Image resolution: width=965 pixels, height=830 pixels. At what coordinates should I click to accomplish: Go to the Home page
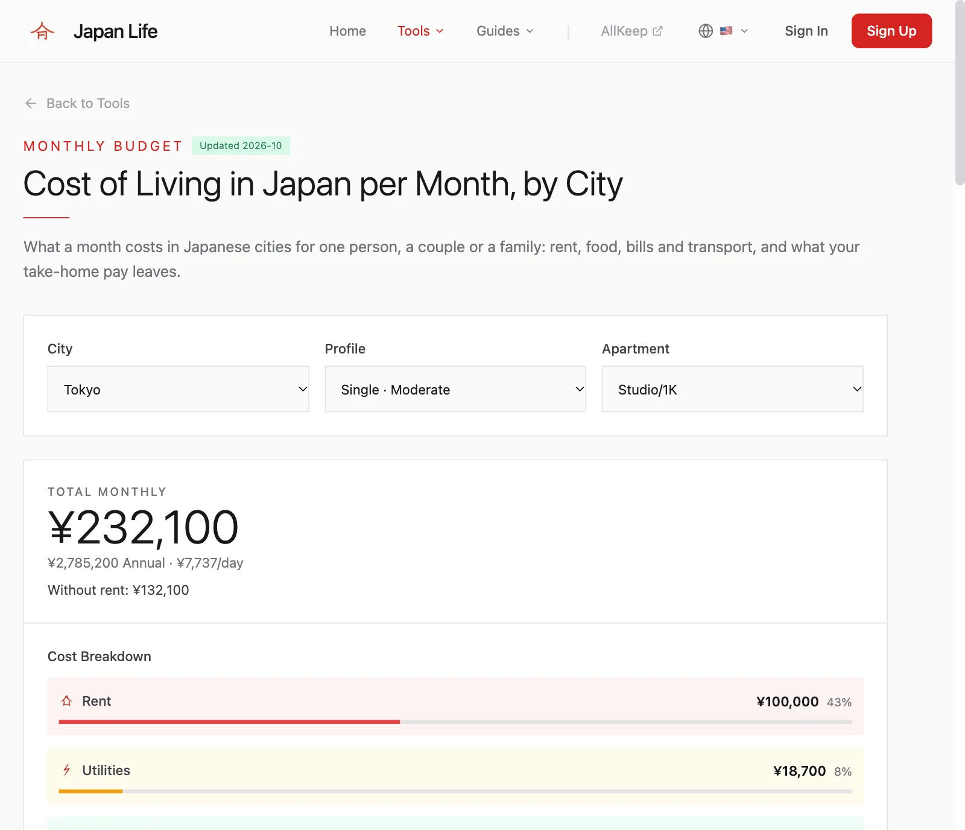tap(347, 31)
